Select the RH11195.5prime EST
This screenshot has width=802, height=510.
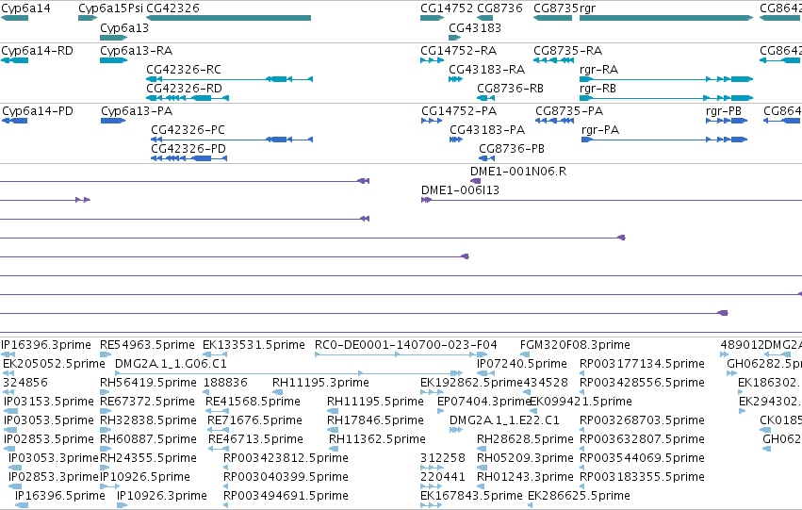coord(333,411)
